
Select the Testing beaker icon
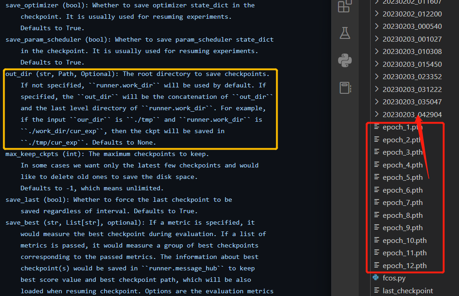coord(344,32)
